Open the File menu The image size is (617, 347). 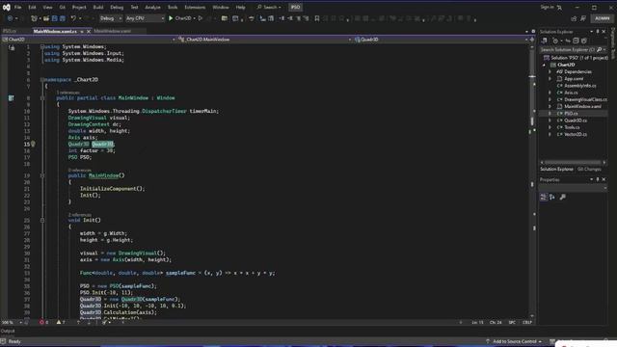click(x=17, y=7)
